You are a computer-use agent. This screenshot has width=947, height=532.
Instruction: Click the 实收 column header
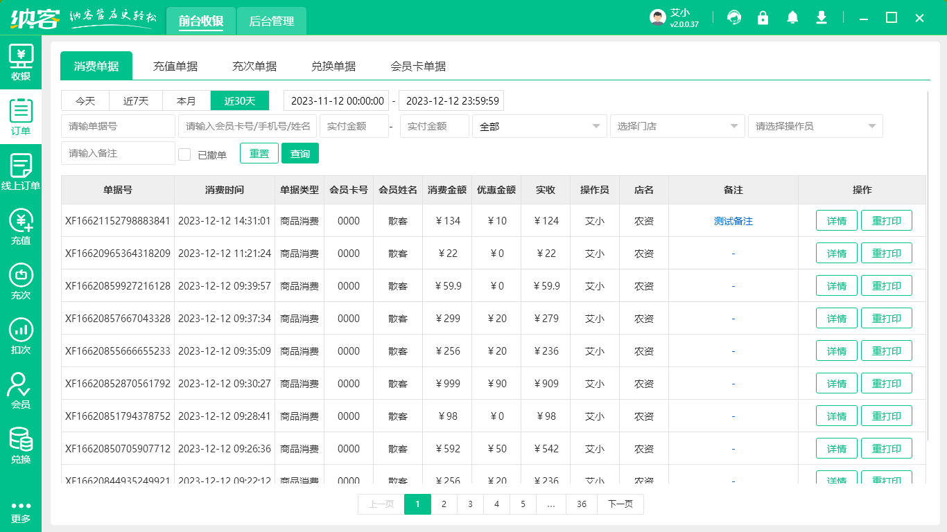click(546, 190)
